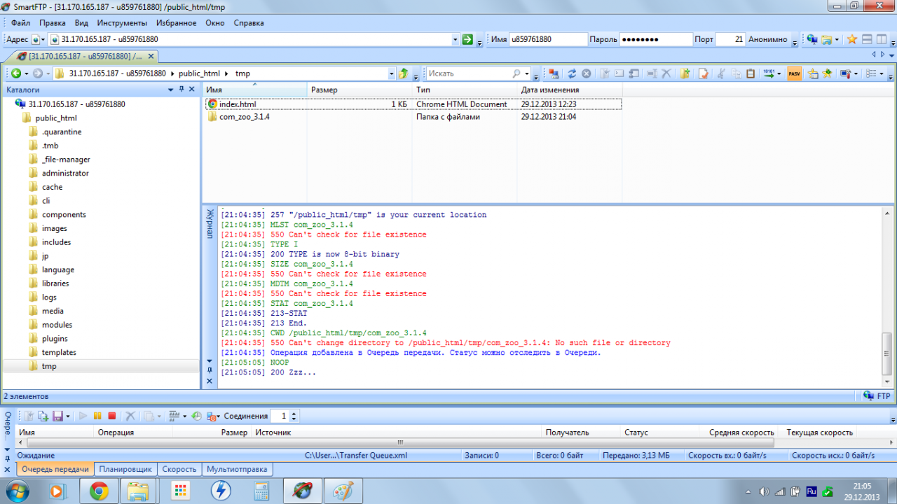Open the view mode dropdown
Viewport: 897px width, 504px height.
pyautogui.click(x=881, y=73)
